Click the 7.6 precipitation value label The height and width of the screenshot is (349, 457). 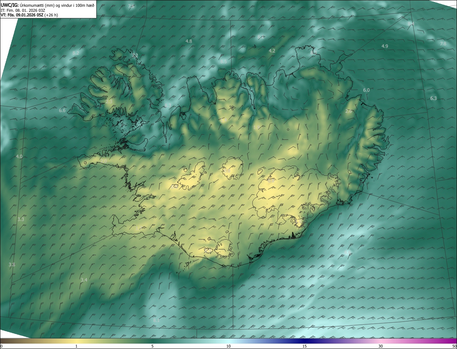(x=131, y=6)
